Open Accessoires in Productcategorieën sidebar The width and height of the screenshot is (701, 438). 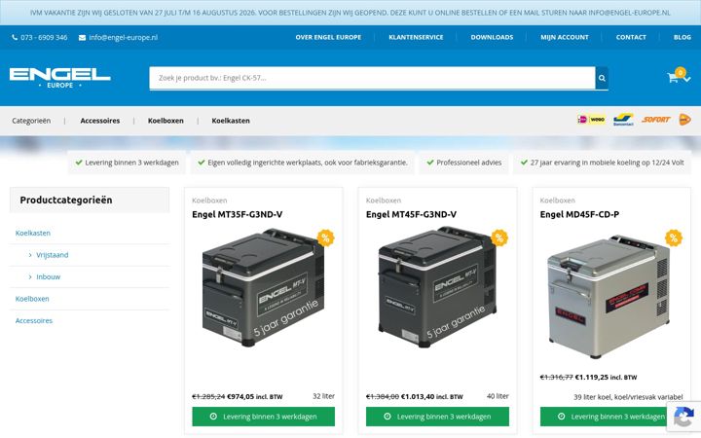tap(34, 321)
